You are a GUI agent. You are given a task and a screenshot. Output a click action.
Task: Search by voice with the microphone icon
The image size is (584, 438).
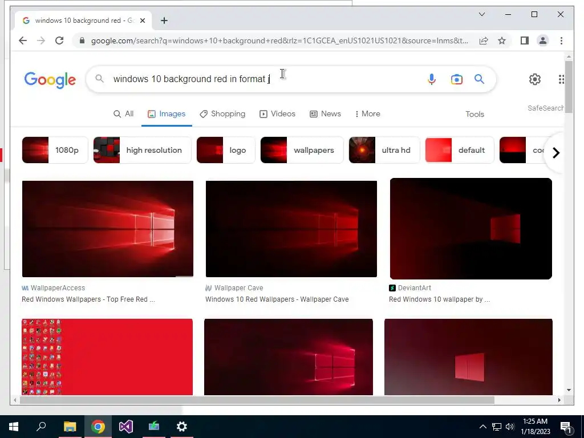tap(431, 79)
